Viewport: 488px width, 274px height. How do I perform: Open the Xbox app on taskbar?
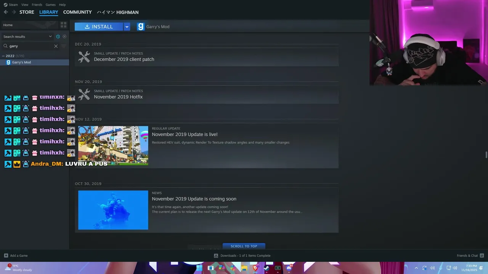pos(278,268)
